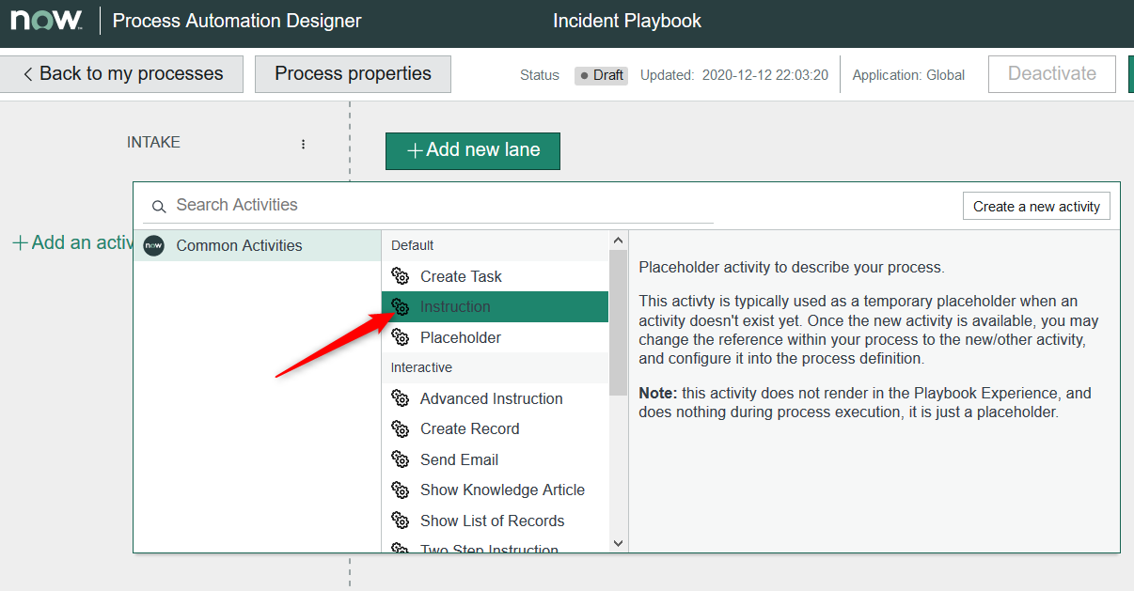
Task: Click the scroll-down chevron in the activity list
Action: [x=618, y=542]
